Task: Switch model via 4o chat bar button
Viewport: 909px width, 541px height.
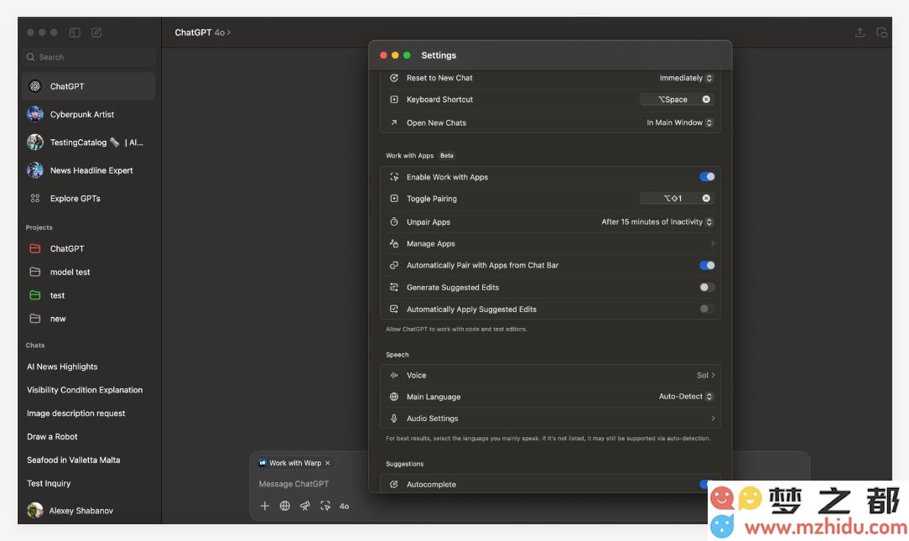Action: point(344,507)
